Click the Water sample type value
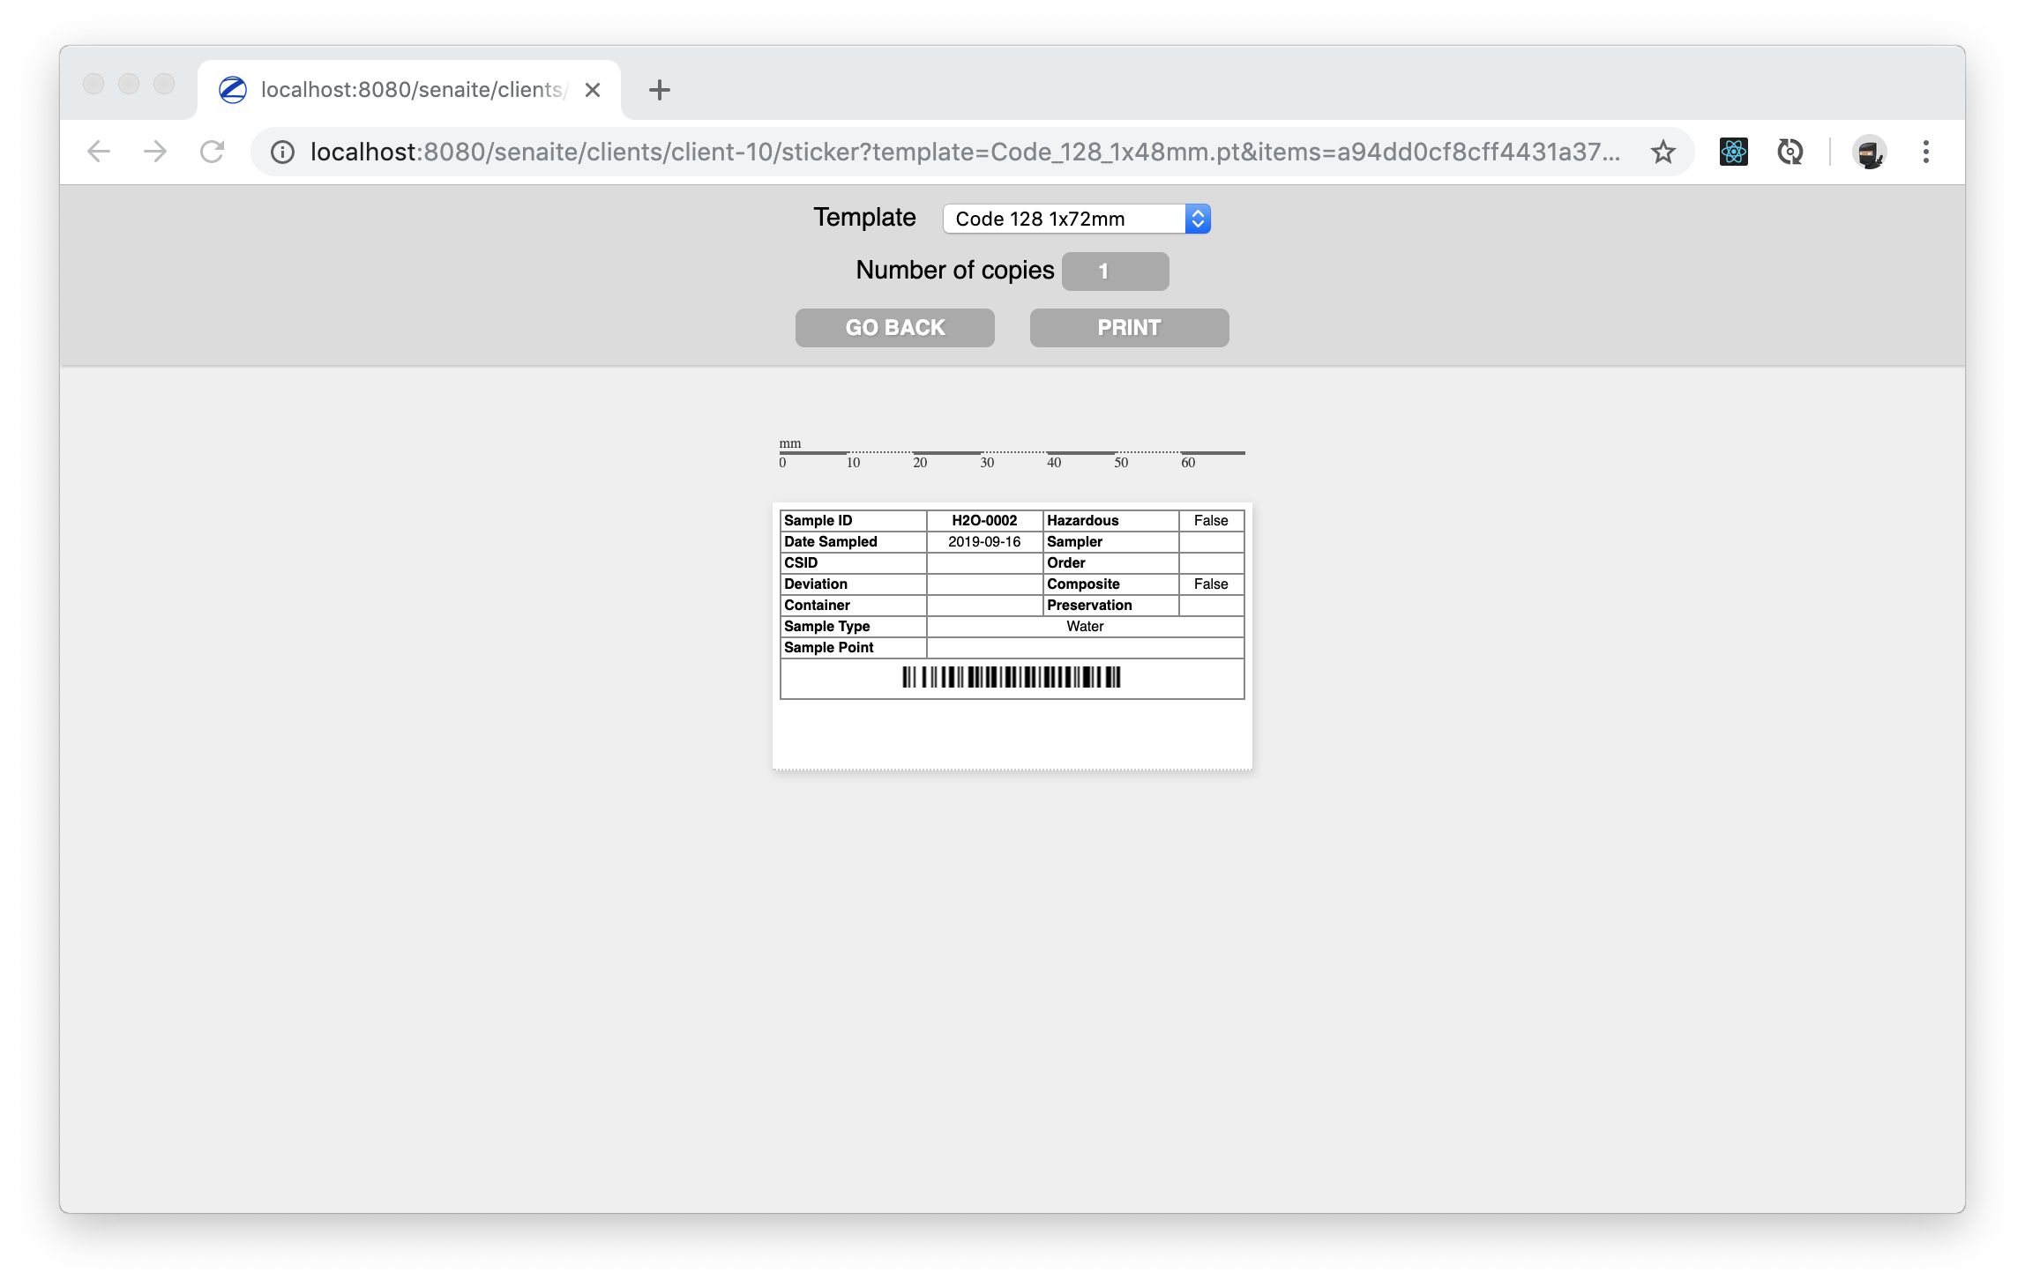 (1085, 626)
